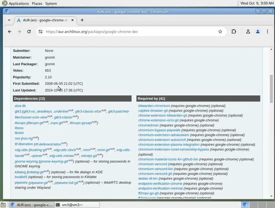Viewport: 275px width, 208px height.
Task: Click the Arch logo tab favicon
Action: [19, 20]
